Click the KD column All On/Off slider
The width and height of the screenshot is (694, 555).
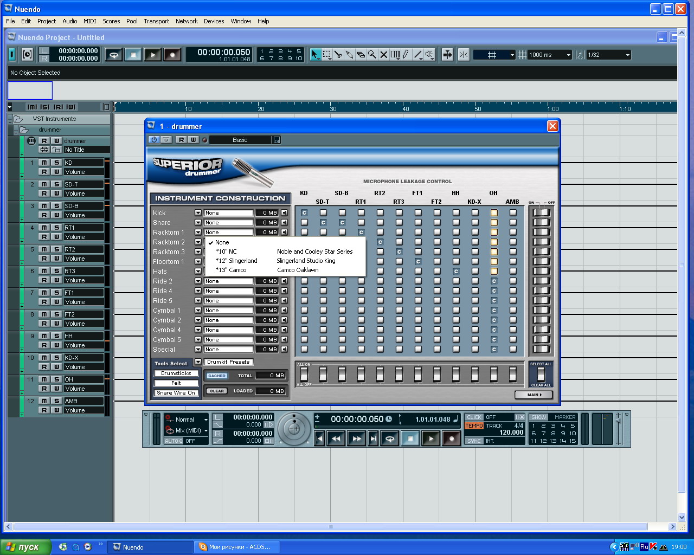point(304,374)
